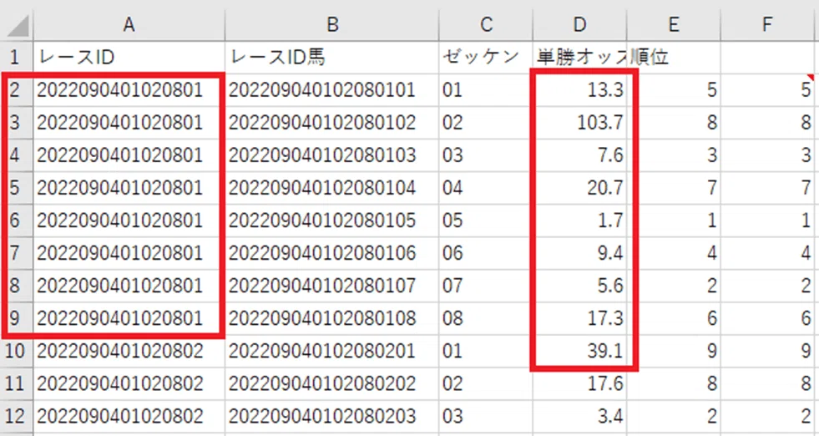The height and width of the screenshot is (436, 819).
Task: Click odds cell showing 103.7
Action: 579,122
